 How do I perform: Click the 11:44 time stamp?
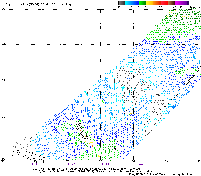(x=139, y=164)
